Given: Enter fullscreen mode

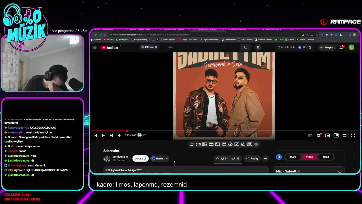Looking at the screenshot, I should pyautogui.click(x=353, y=135).
